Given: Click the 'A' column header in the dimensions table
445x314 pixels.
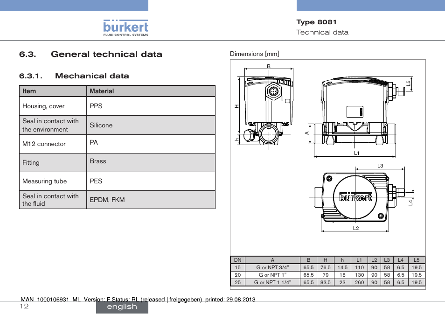Looking at the screenshot, I should coord(272,260).
